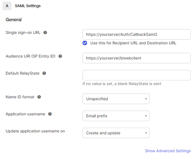Viewport: 195px width, 161px height.
Task: Click the help icon beside Single sign-on URL
Action: pos(45,32)
